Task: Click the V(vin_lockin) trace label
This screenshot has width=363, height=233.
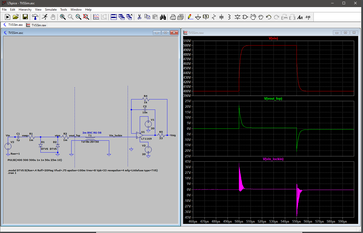Action: (273, 159)
